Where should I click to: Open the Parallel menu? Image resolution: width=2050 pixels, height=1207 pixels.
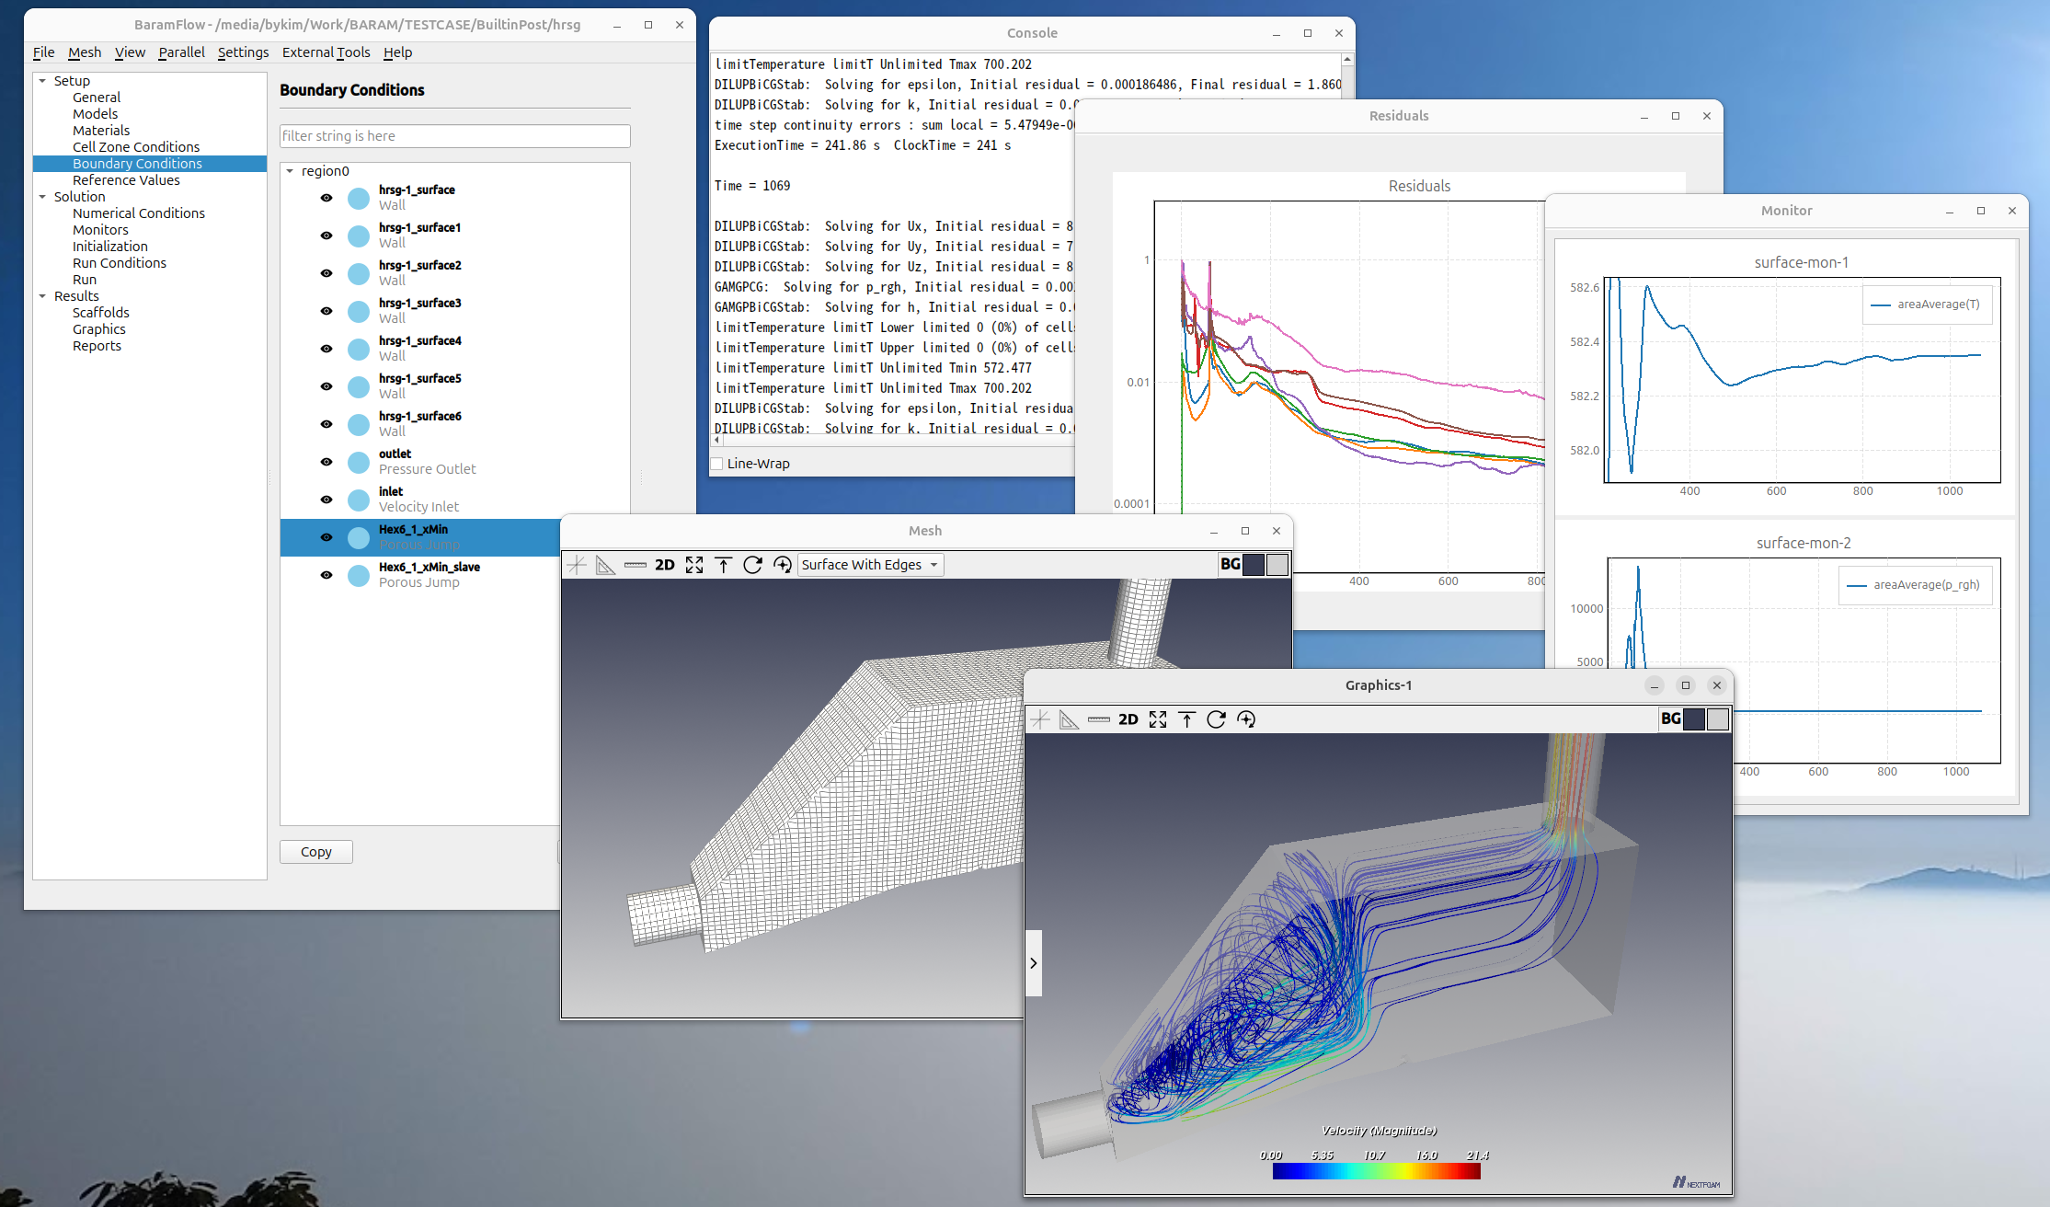(x=181, y=52)
